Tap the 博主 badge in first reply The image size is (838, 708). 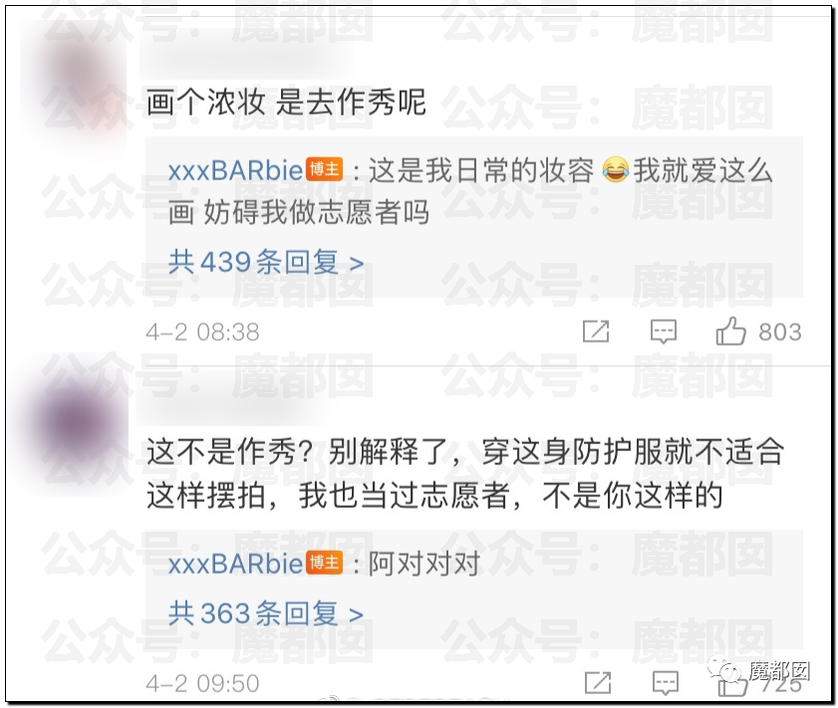325,170
